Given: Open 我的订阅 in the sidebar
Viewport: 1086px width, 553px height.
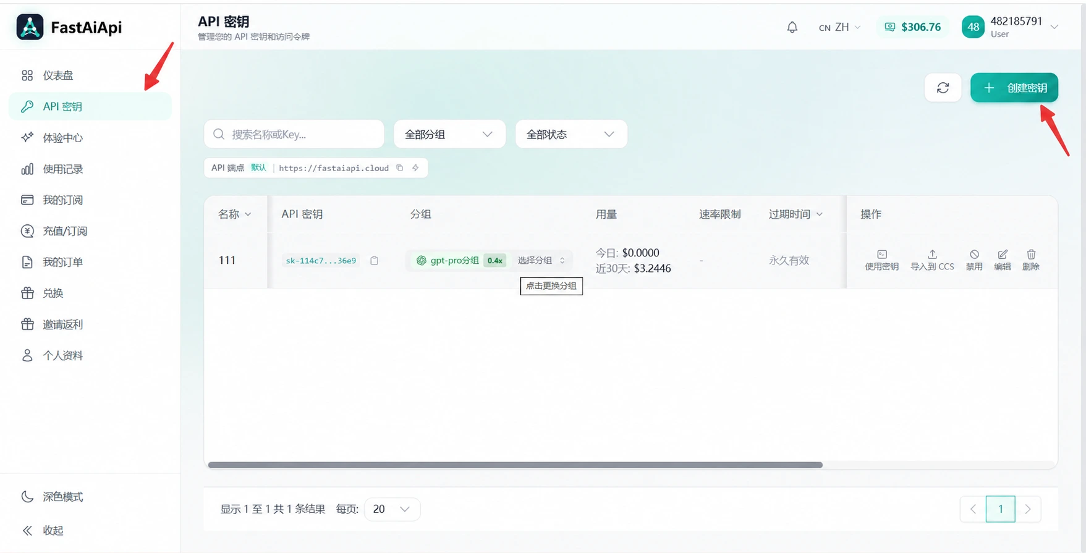Looking at the screenshot, I should tap(90, 200).
